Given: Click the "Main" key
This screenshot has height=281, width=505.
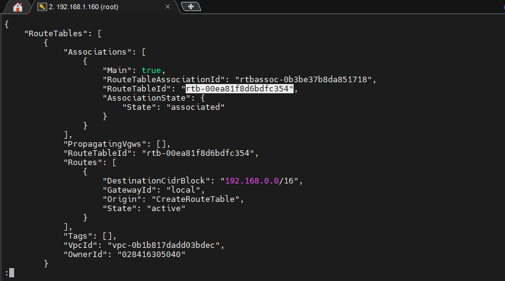Looking at the screenshot, I should pos(117,70).
